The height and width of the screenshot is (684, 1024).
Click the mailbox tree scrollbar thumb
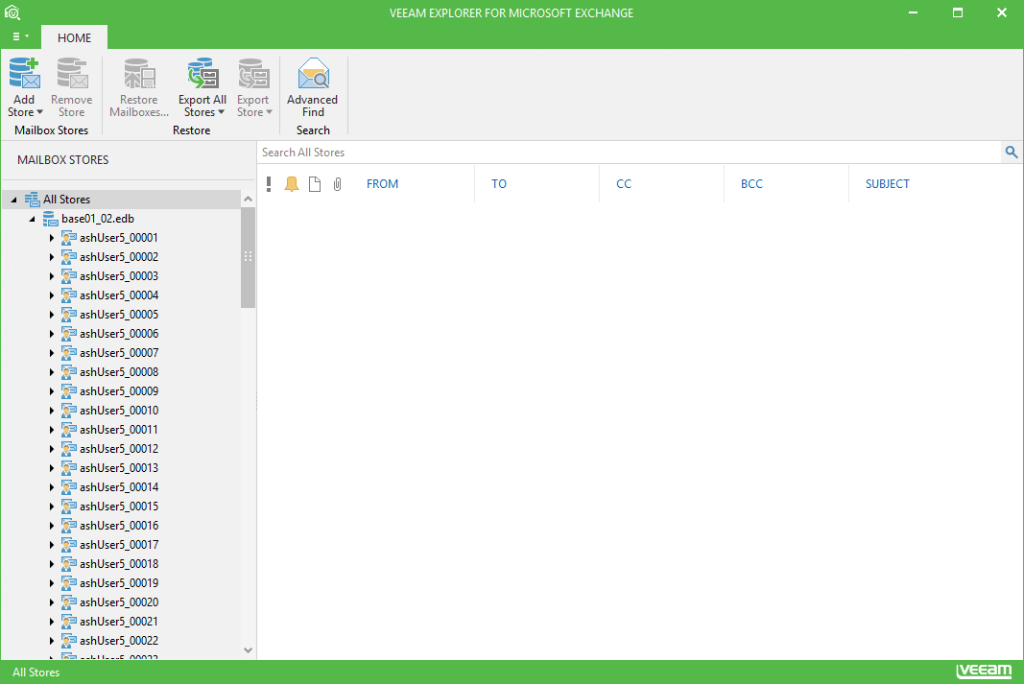pos(248,256)
